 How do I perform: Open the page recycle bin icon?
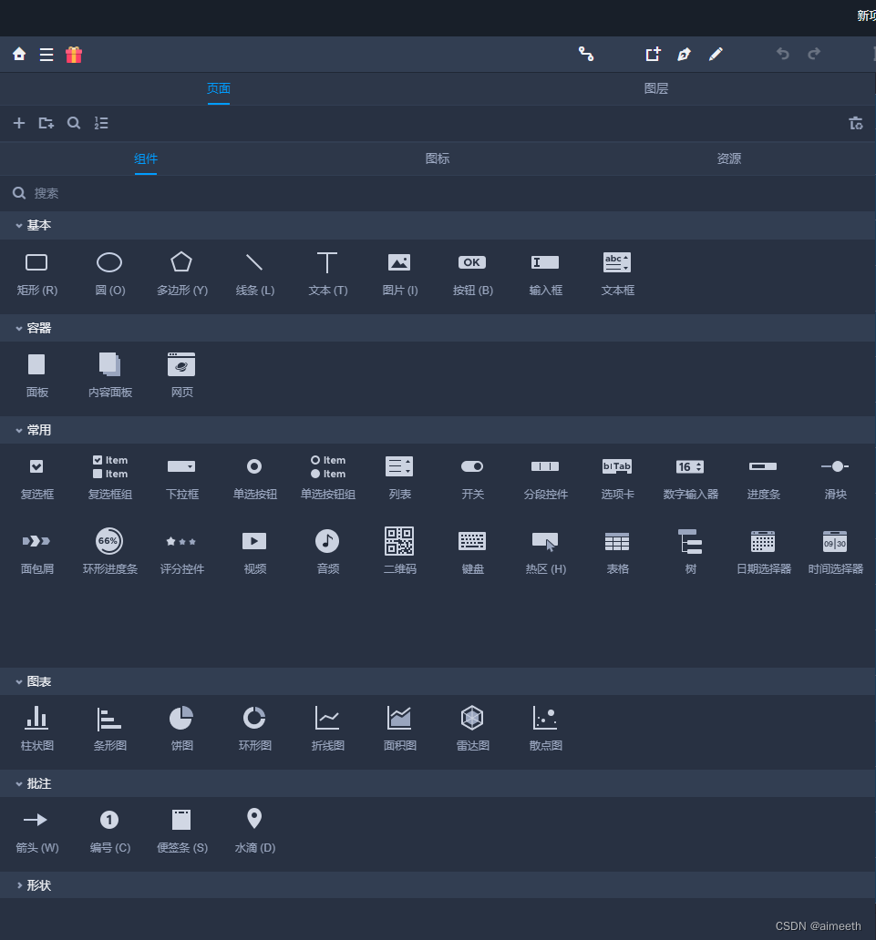[856, 123]
